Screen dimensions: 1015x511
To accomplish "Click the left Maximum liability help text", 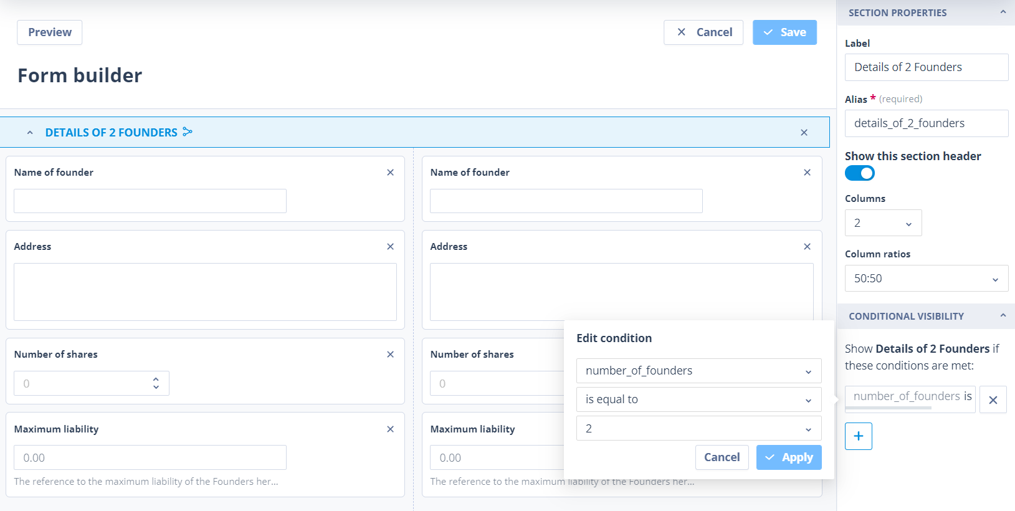I will 146,482.
